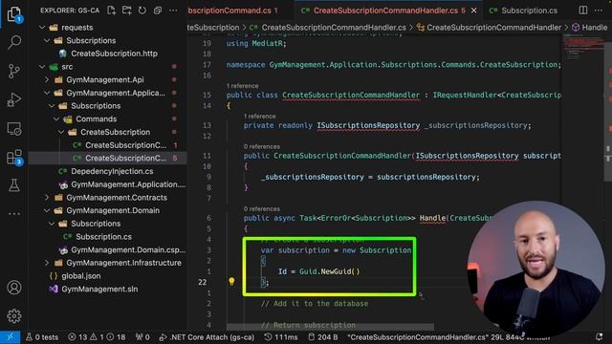Screen dimensions: 612x344
Task: Open the Accounts menu
Action: 14,288
